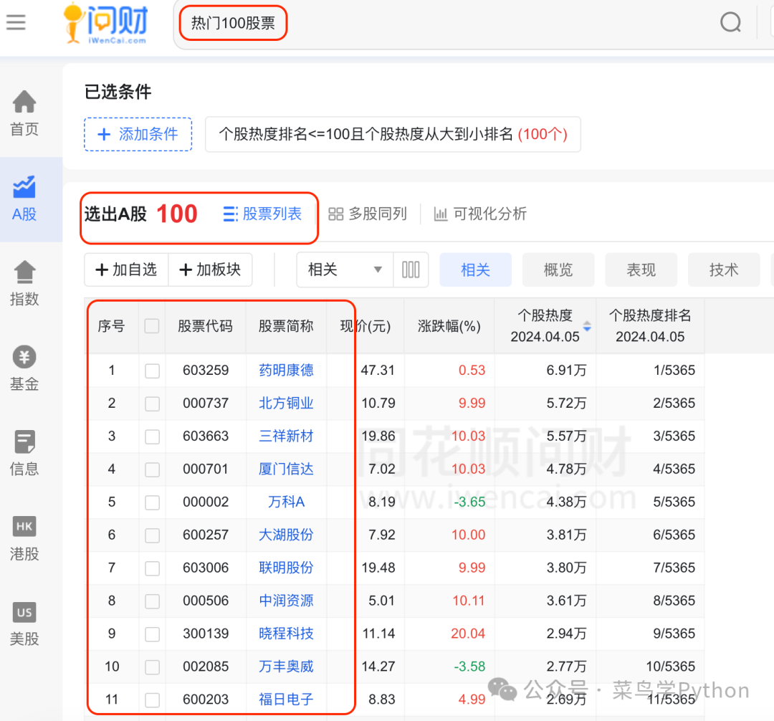Open stock link 中润资源

coord(286,601)
